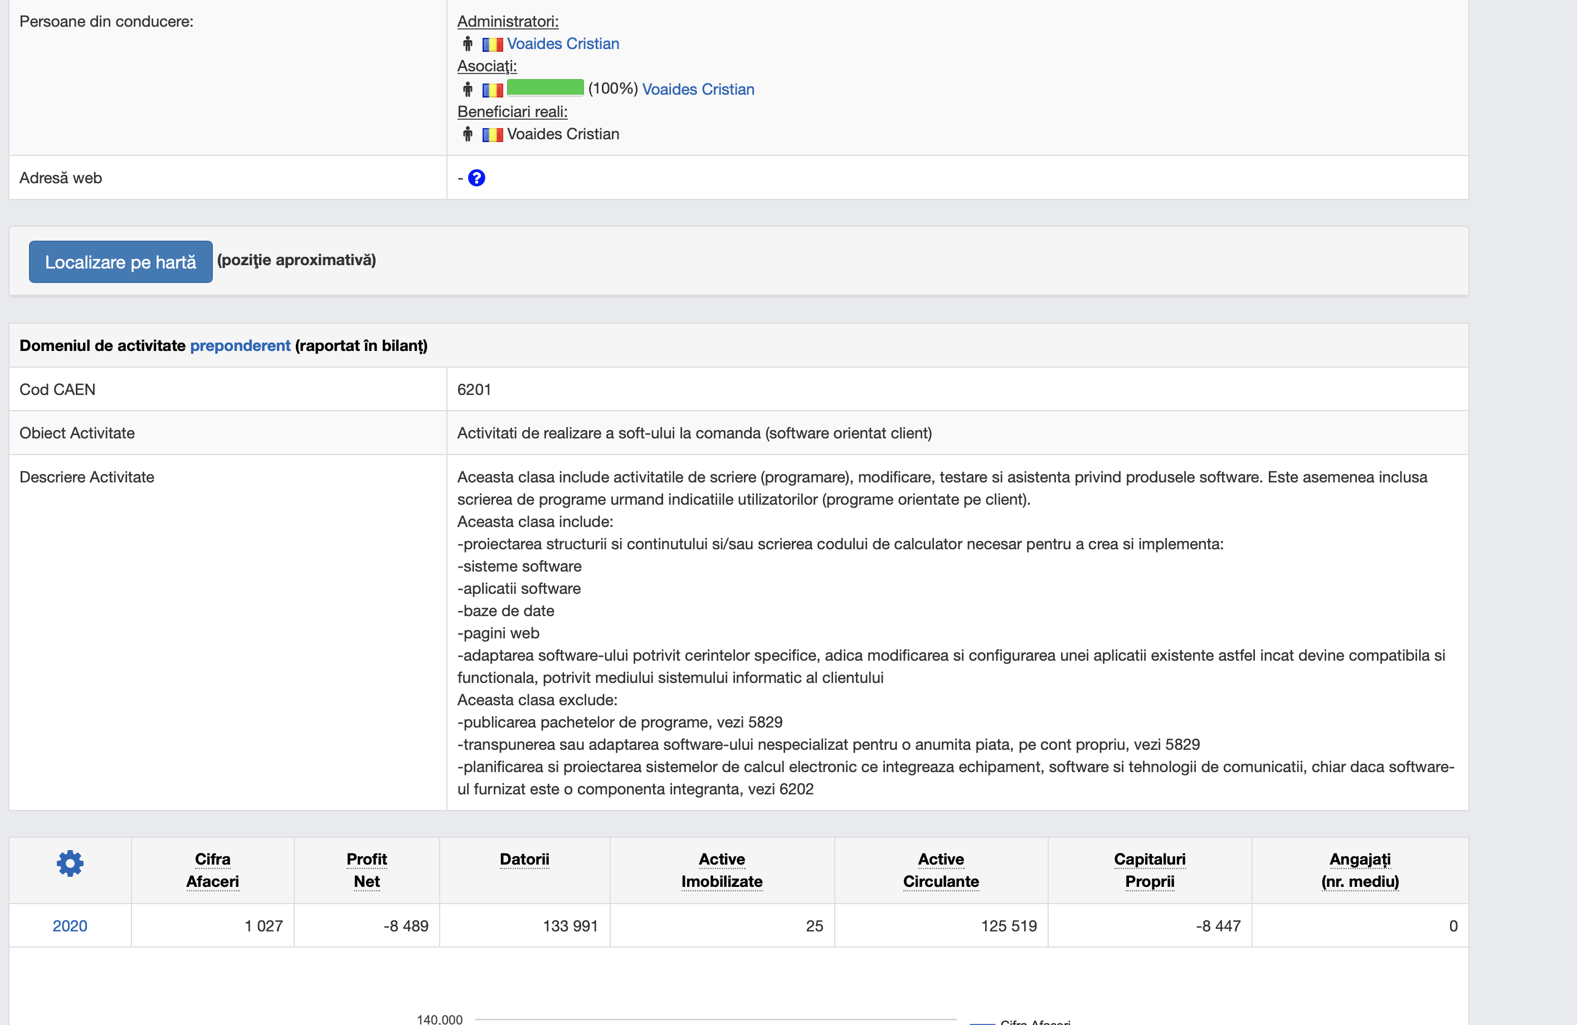Click the blue help question mark icon
1577x1025 pixels.
click(476, 178)
